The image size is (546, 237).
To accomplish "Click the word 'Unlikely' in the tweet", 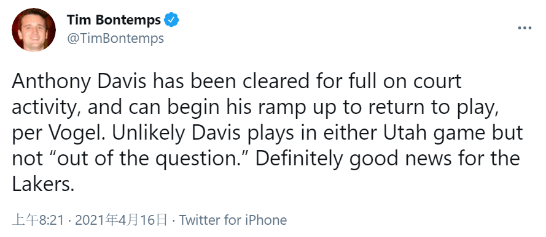I will tap(147, 134).
